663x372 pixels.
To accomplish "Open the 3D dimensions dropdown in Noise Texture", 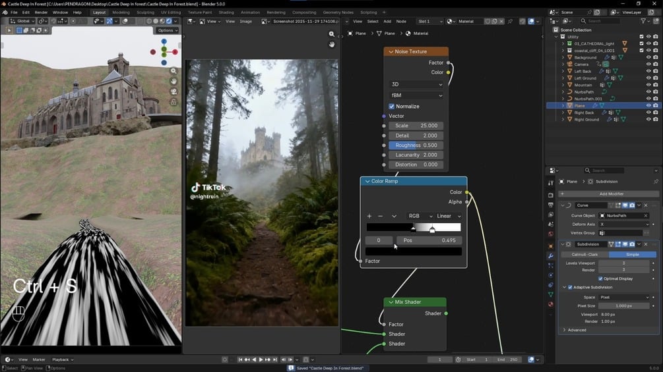I will click(416, 84).
